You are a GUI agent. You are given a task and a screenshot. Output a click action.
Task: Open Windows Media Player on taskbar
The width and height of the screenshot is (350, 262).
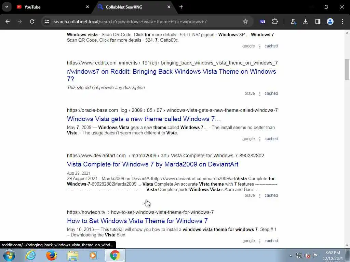(93, 255)
